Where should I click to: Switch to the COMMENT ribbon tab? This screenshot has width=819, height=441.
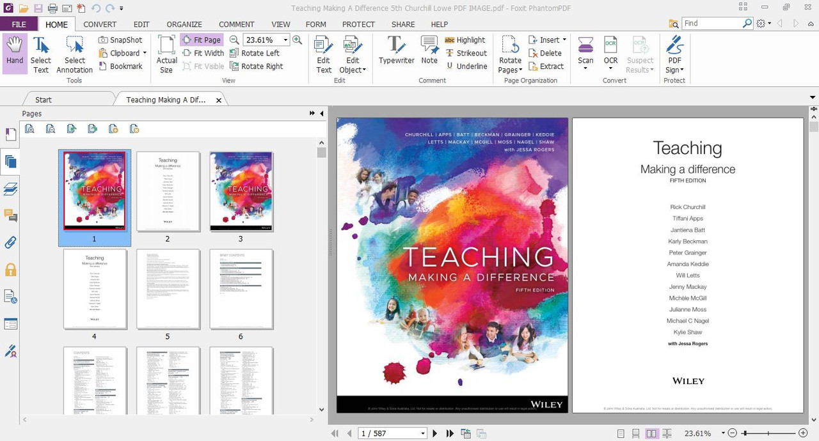coord(237,24)
